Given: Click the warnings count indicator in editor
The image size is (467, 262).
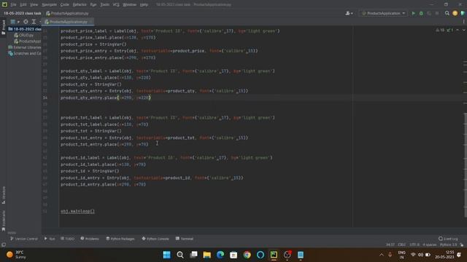Looking at the screenshot, I should point(440,31).
